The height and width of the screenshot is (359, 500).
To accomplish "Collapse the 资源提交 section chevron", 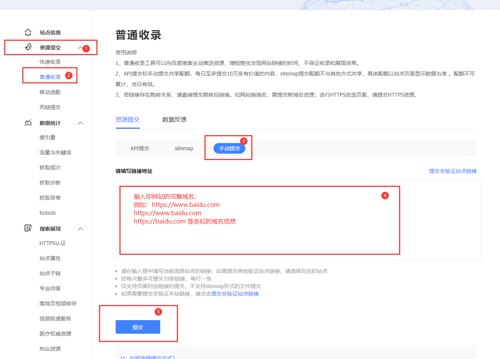I will [80, 48].
